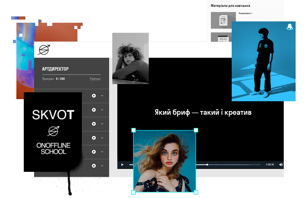
Task: Expand the fourth lesson row chevron
Action: coord(102,138)
